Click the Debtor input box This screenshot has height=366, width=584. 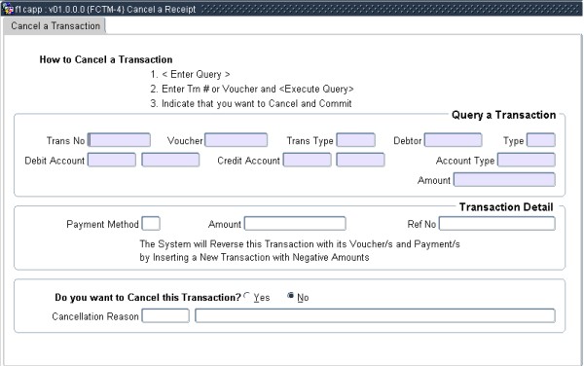coord(453,140)
